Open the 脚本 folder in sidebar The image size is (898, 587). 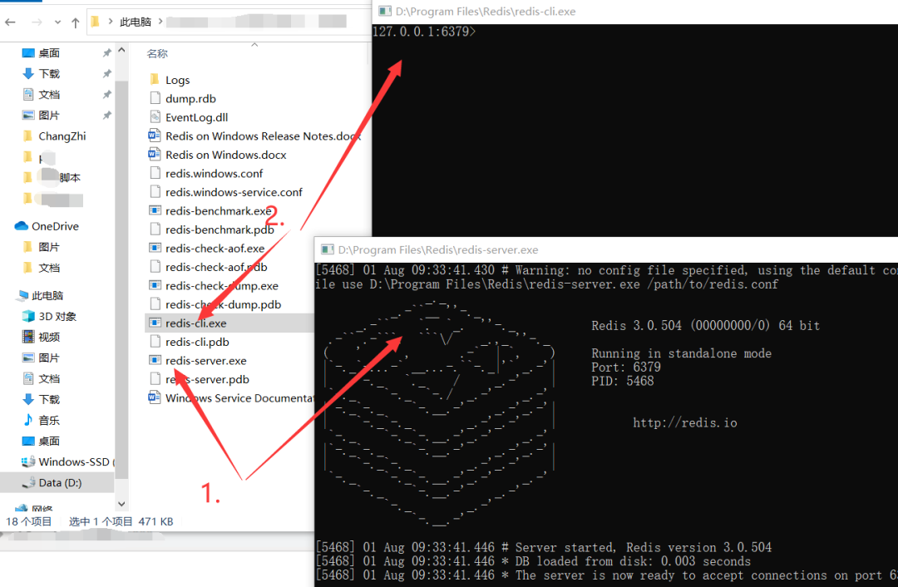(x=69, y=178)
